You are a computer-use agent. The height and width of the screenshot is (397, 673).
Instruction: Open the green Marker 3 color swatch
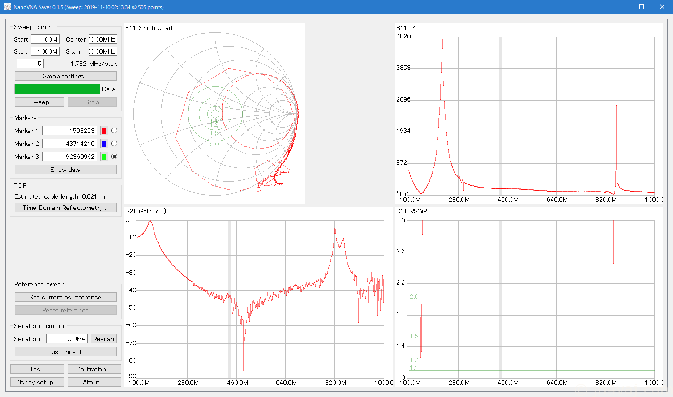click(104, 157)
